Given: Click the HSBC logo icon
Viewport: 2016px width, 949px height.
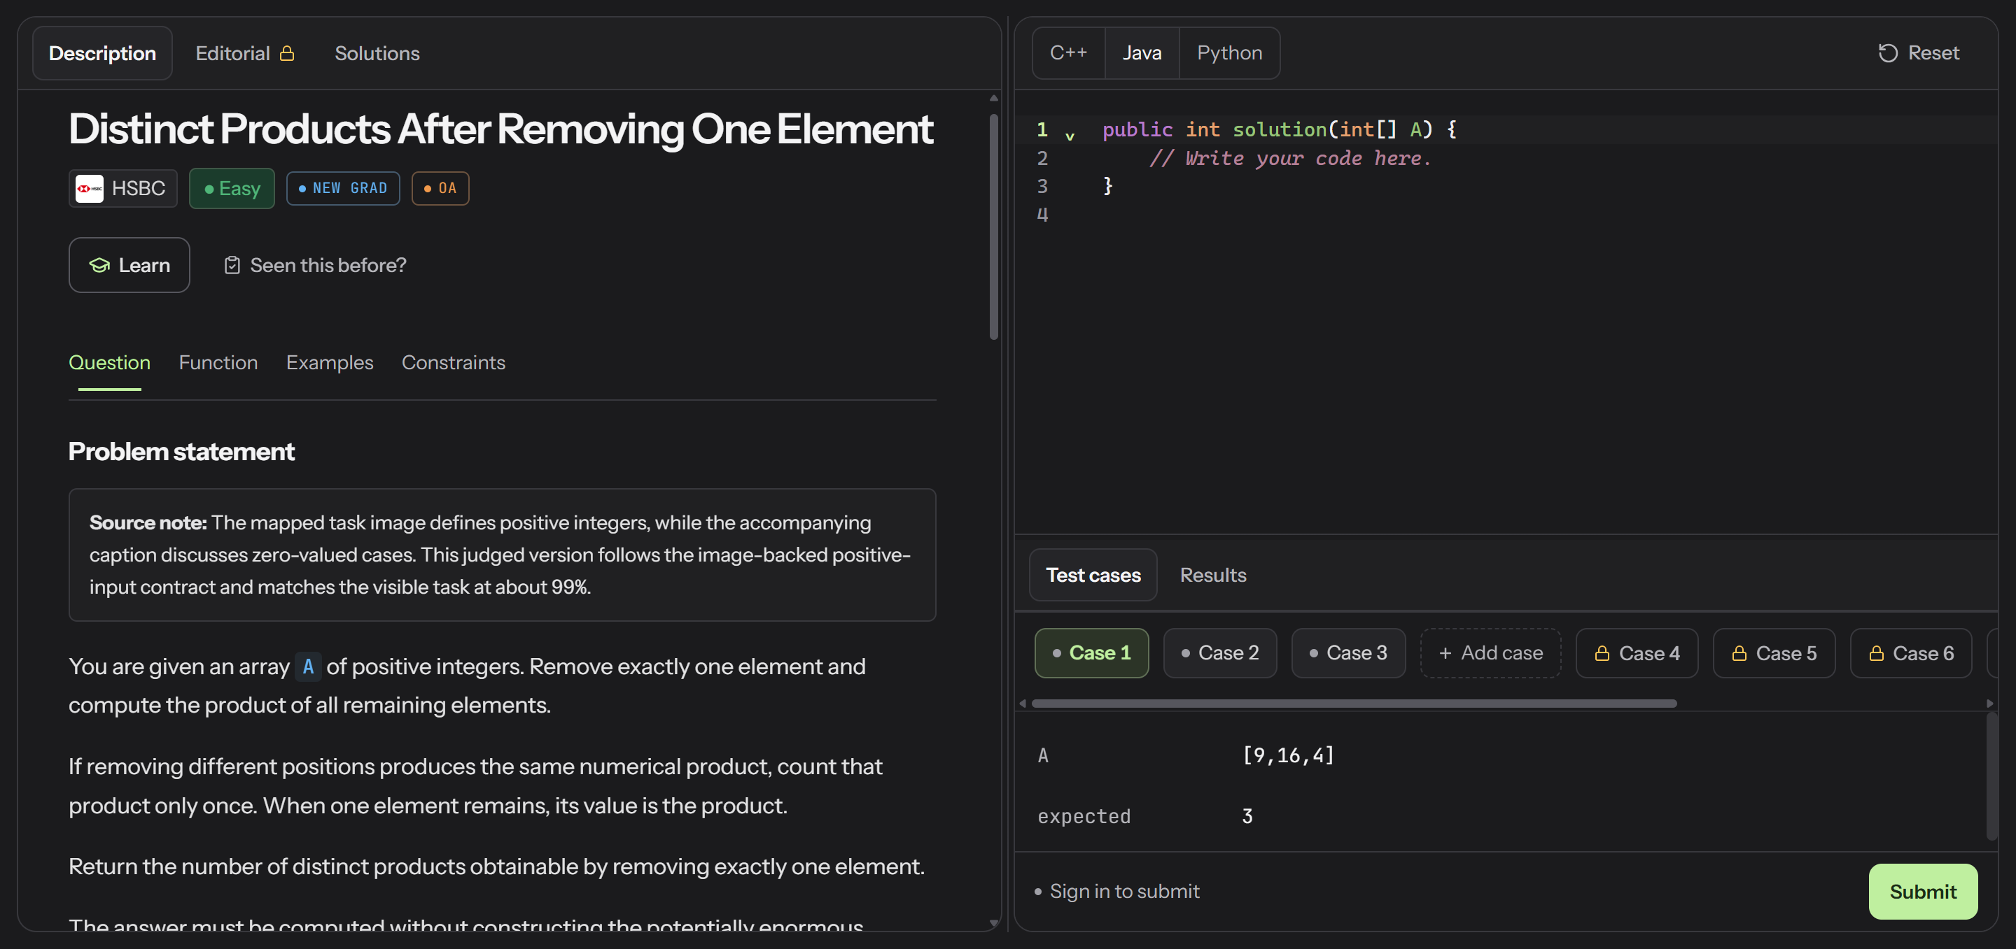Looking at the screenshot, I should pyautogui.click(x=89, y=188).
